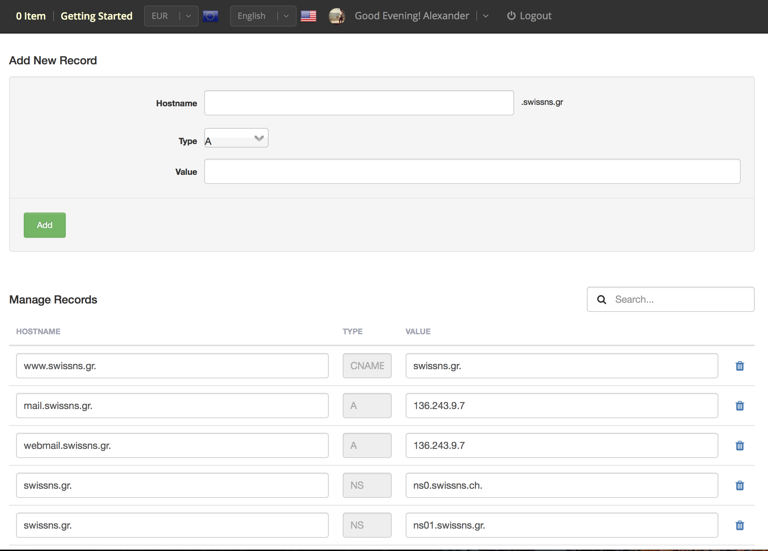Click the Logout link
768x551 pixels.
[x=529, y=16]
